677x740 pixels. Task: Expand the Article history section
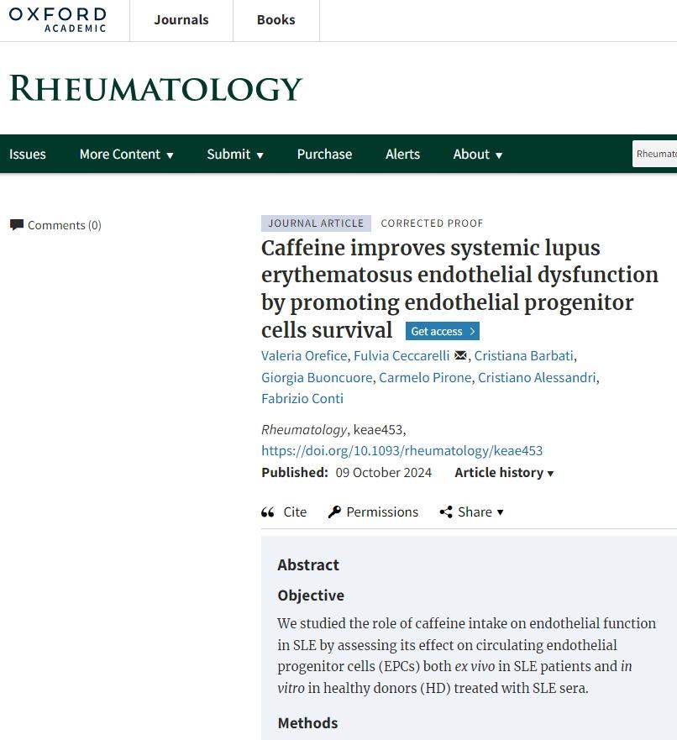(x=504, y=472)
